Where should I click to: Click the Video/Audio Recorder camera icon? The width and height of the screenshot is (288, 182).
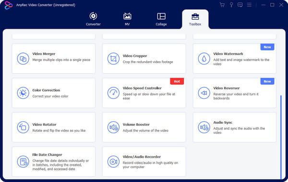click(x=113, y=162)
